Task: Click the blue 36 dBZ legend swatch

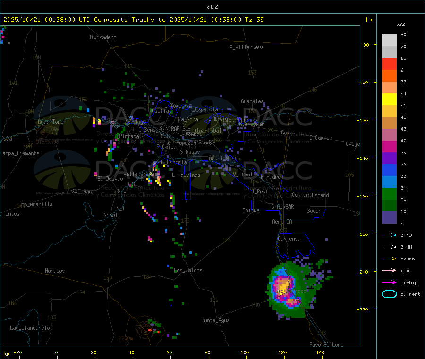Action: point(389,170)
